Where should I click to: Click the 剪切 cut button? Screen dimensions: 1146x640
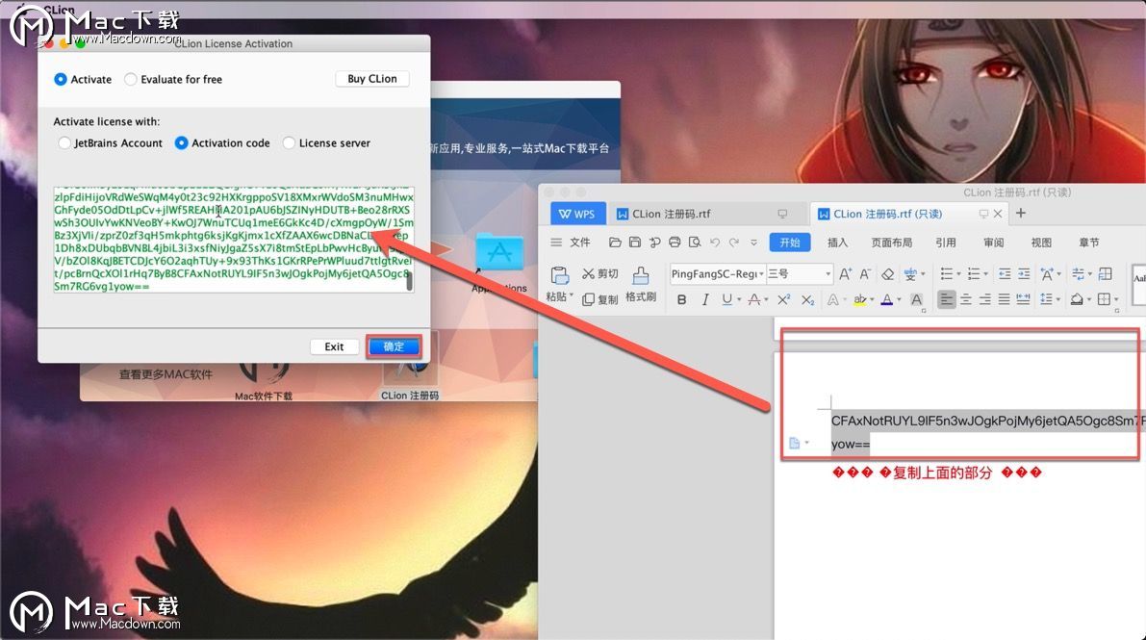(x=600, y=273)
